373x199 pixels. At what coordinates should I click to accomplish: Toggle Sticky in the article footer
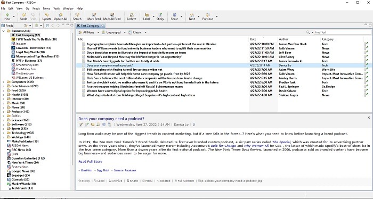(x=84, y=181)
